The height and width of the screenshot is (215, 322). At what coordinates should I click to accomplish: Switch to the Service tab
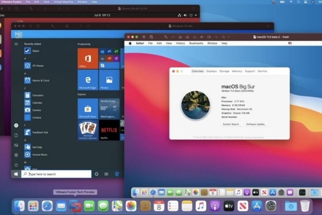[262, 71]
